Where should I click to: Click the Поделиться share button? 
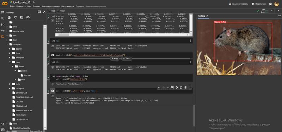259,4
